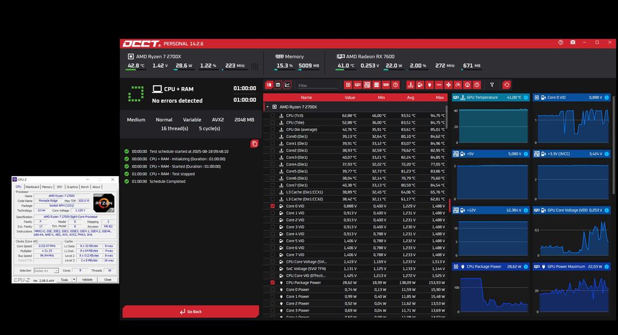Image resolution: width=618 pixels, height=335 pixels.
Task: Sort the table by Name column
Action: pyautogui.click(x=307, y=97)
